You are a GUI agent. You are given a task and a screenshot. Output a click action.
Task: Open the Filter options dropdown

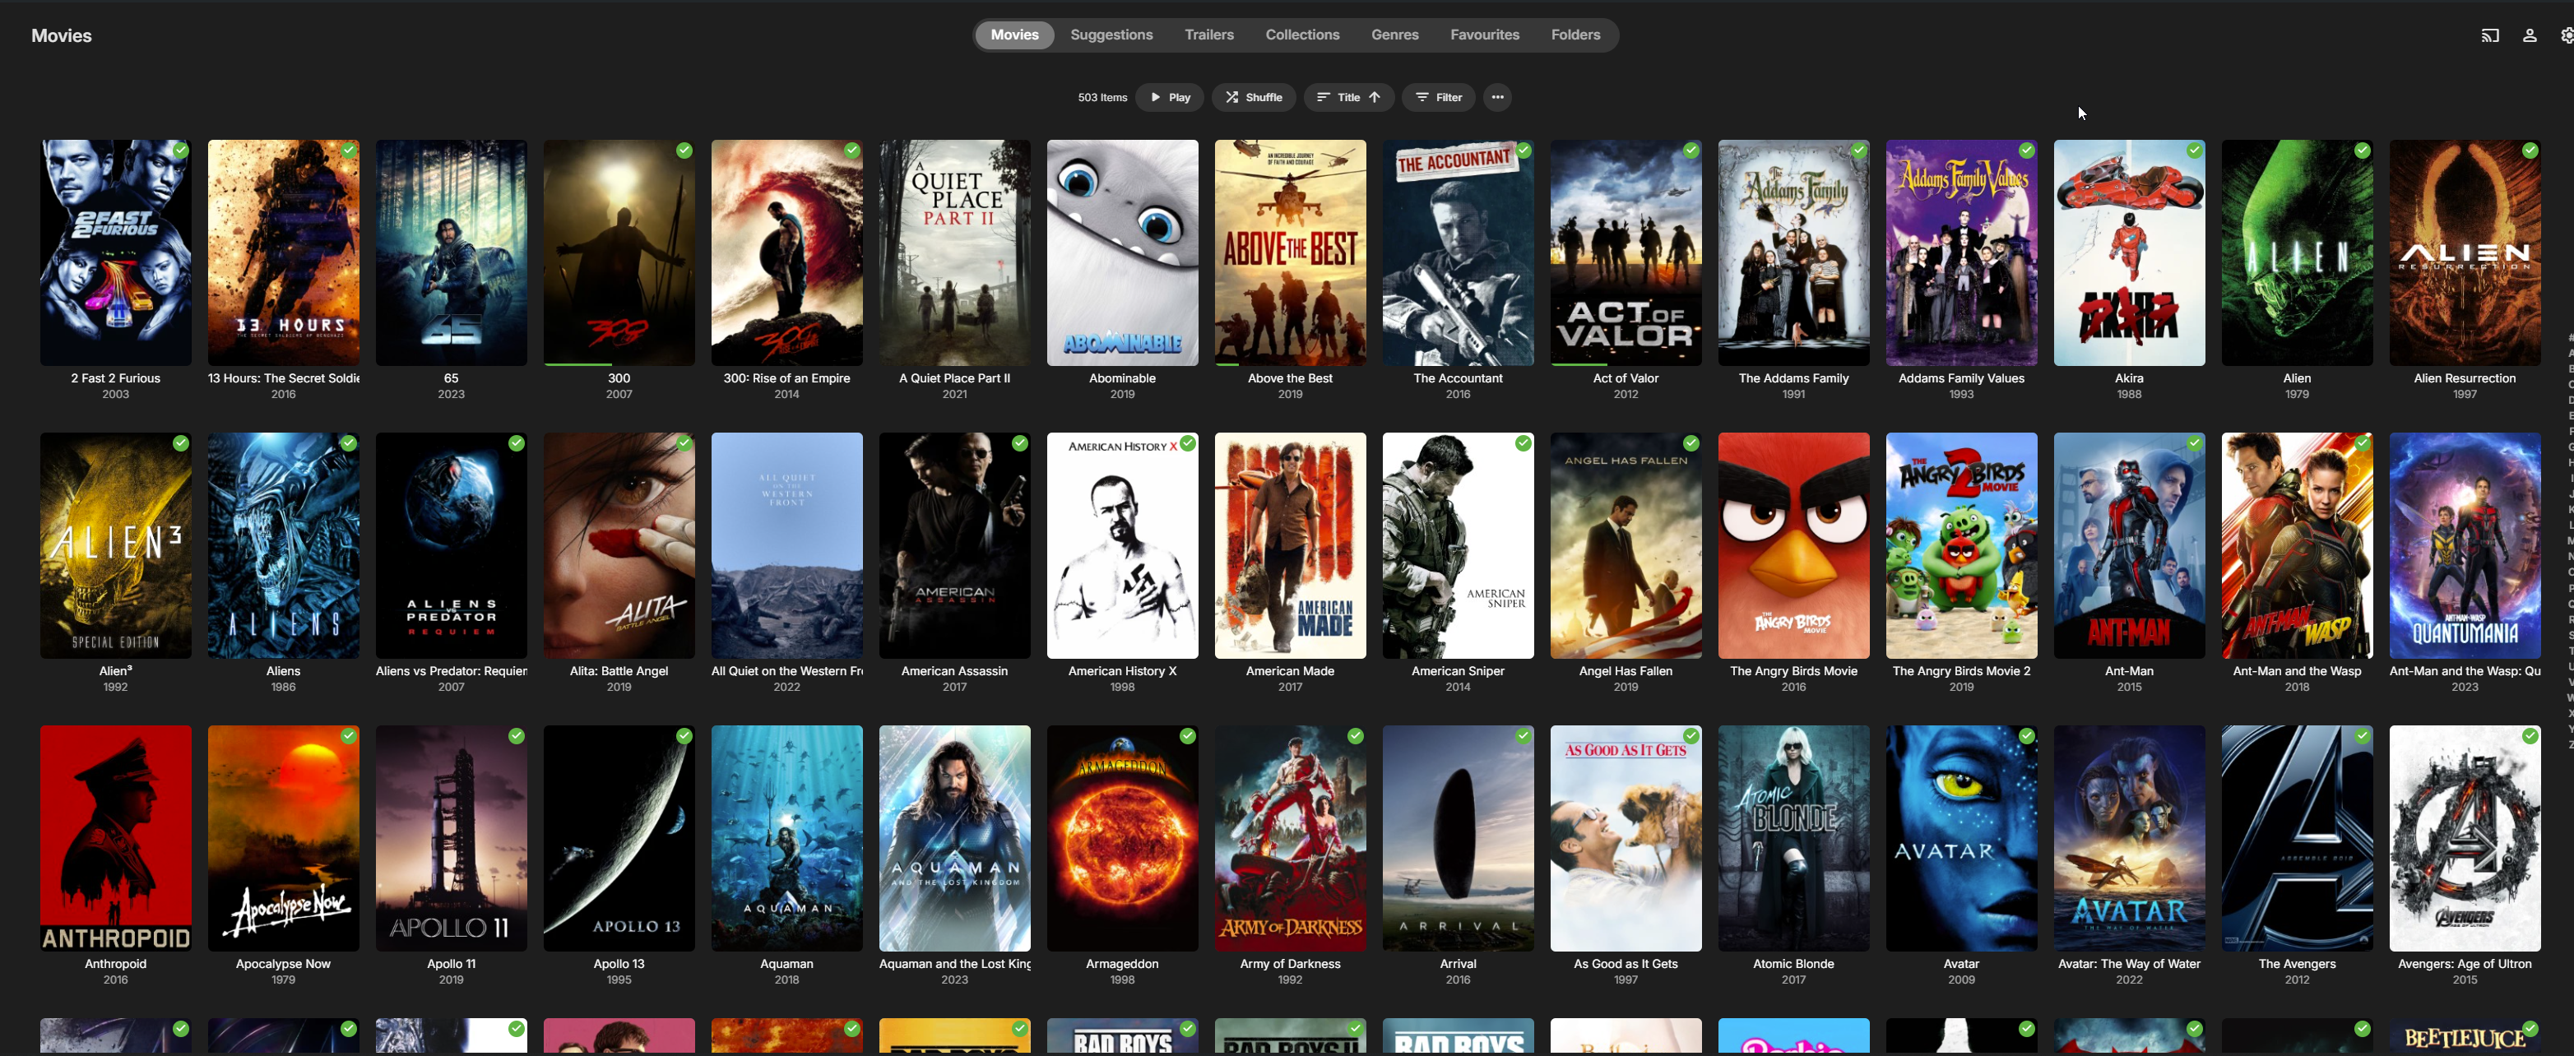pyautogui.click(x=1438, y=97)
